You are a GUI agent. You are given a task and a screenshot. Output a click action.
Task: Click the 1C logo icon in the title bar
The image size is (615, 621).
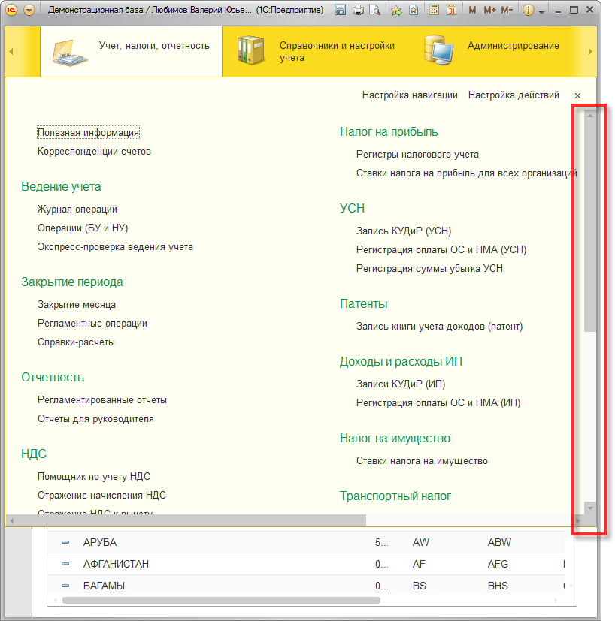point(11,10)
